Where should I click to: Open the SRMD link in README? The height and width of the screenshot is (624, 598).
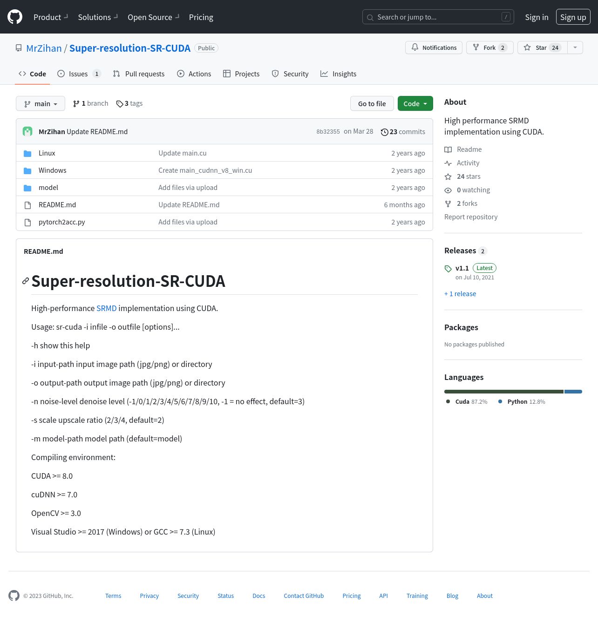(107, 308)
